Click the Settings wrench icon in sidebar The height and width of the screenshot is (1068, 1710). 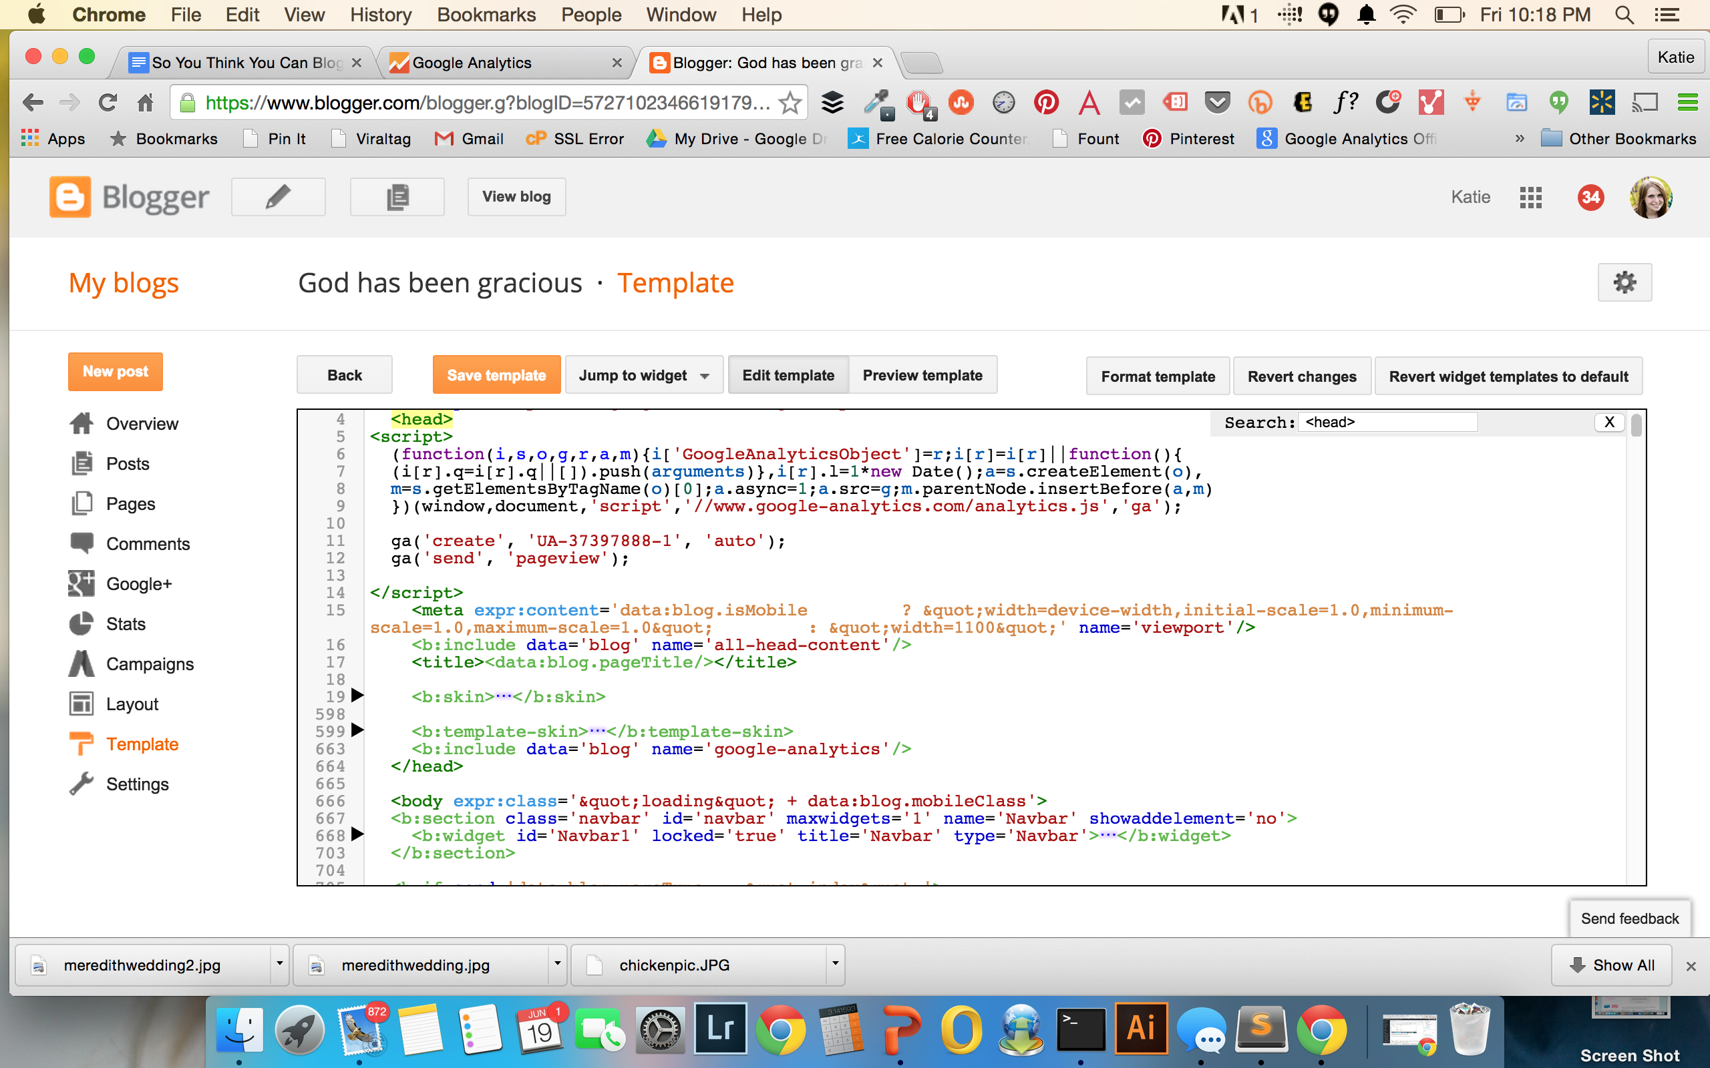pyautogui.click(x=82, y=784)
